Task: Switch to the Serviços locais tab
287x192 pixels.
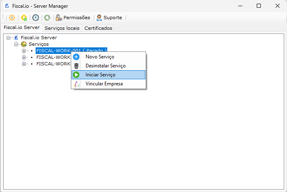Action: point(62,28)
